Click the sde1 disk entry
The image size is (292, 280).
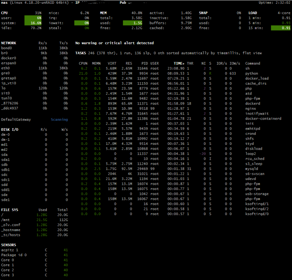point(5,200)
